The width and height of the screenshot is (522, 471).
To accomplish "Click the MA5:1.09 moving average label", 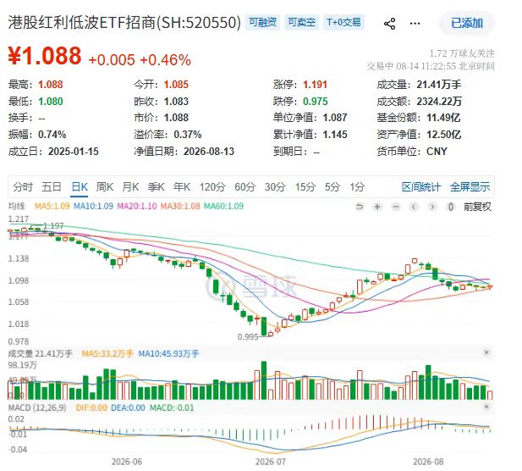I will pyautogui.click(x=52, y=207).
